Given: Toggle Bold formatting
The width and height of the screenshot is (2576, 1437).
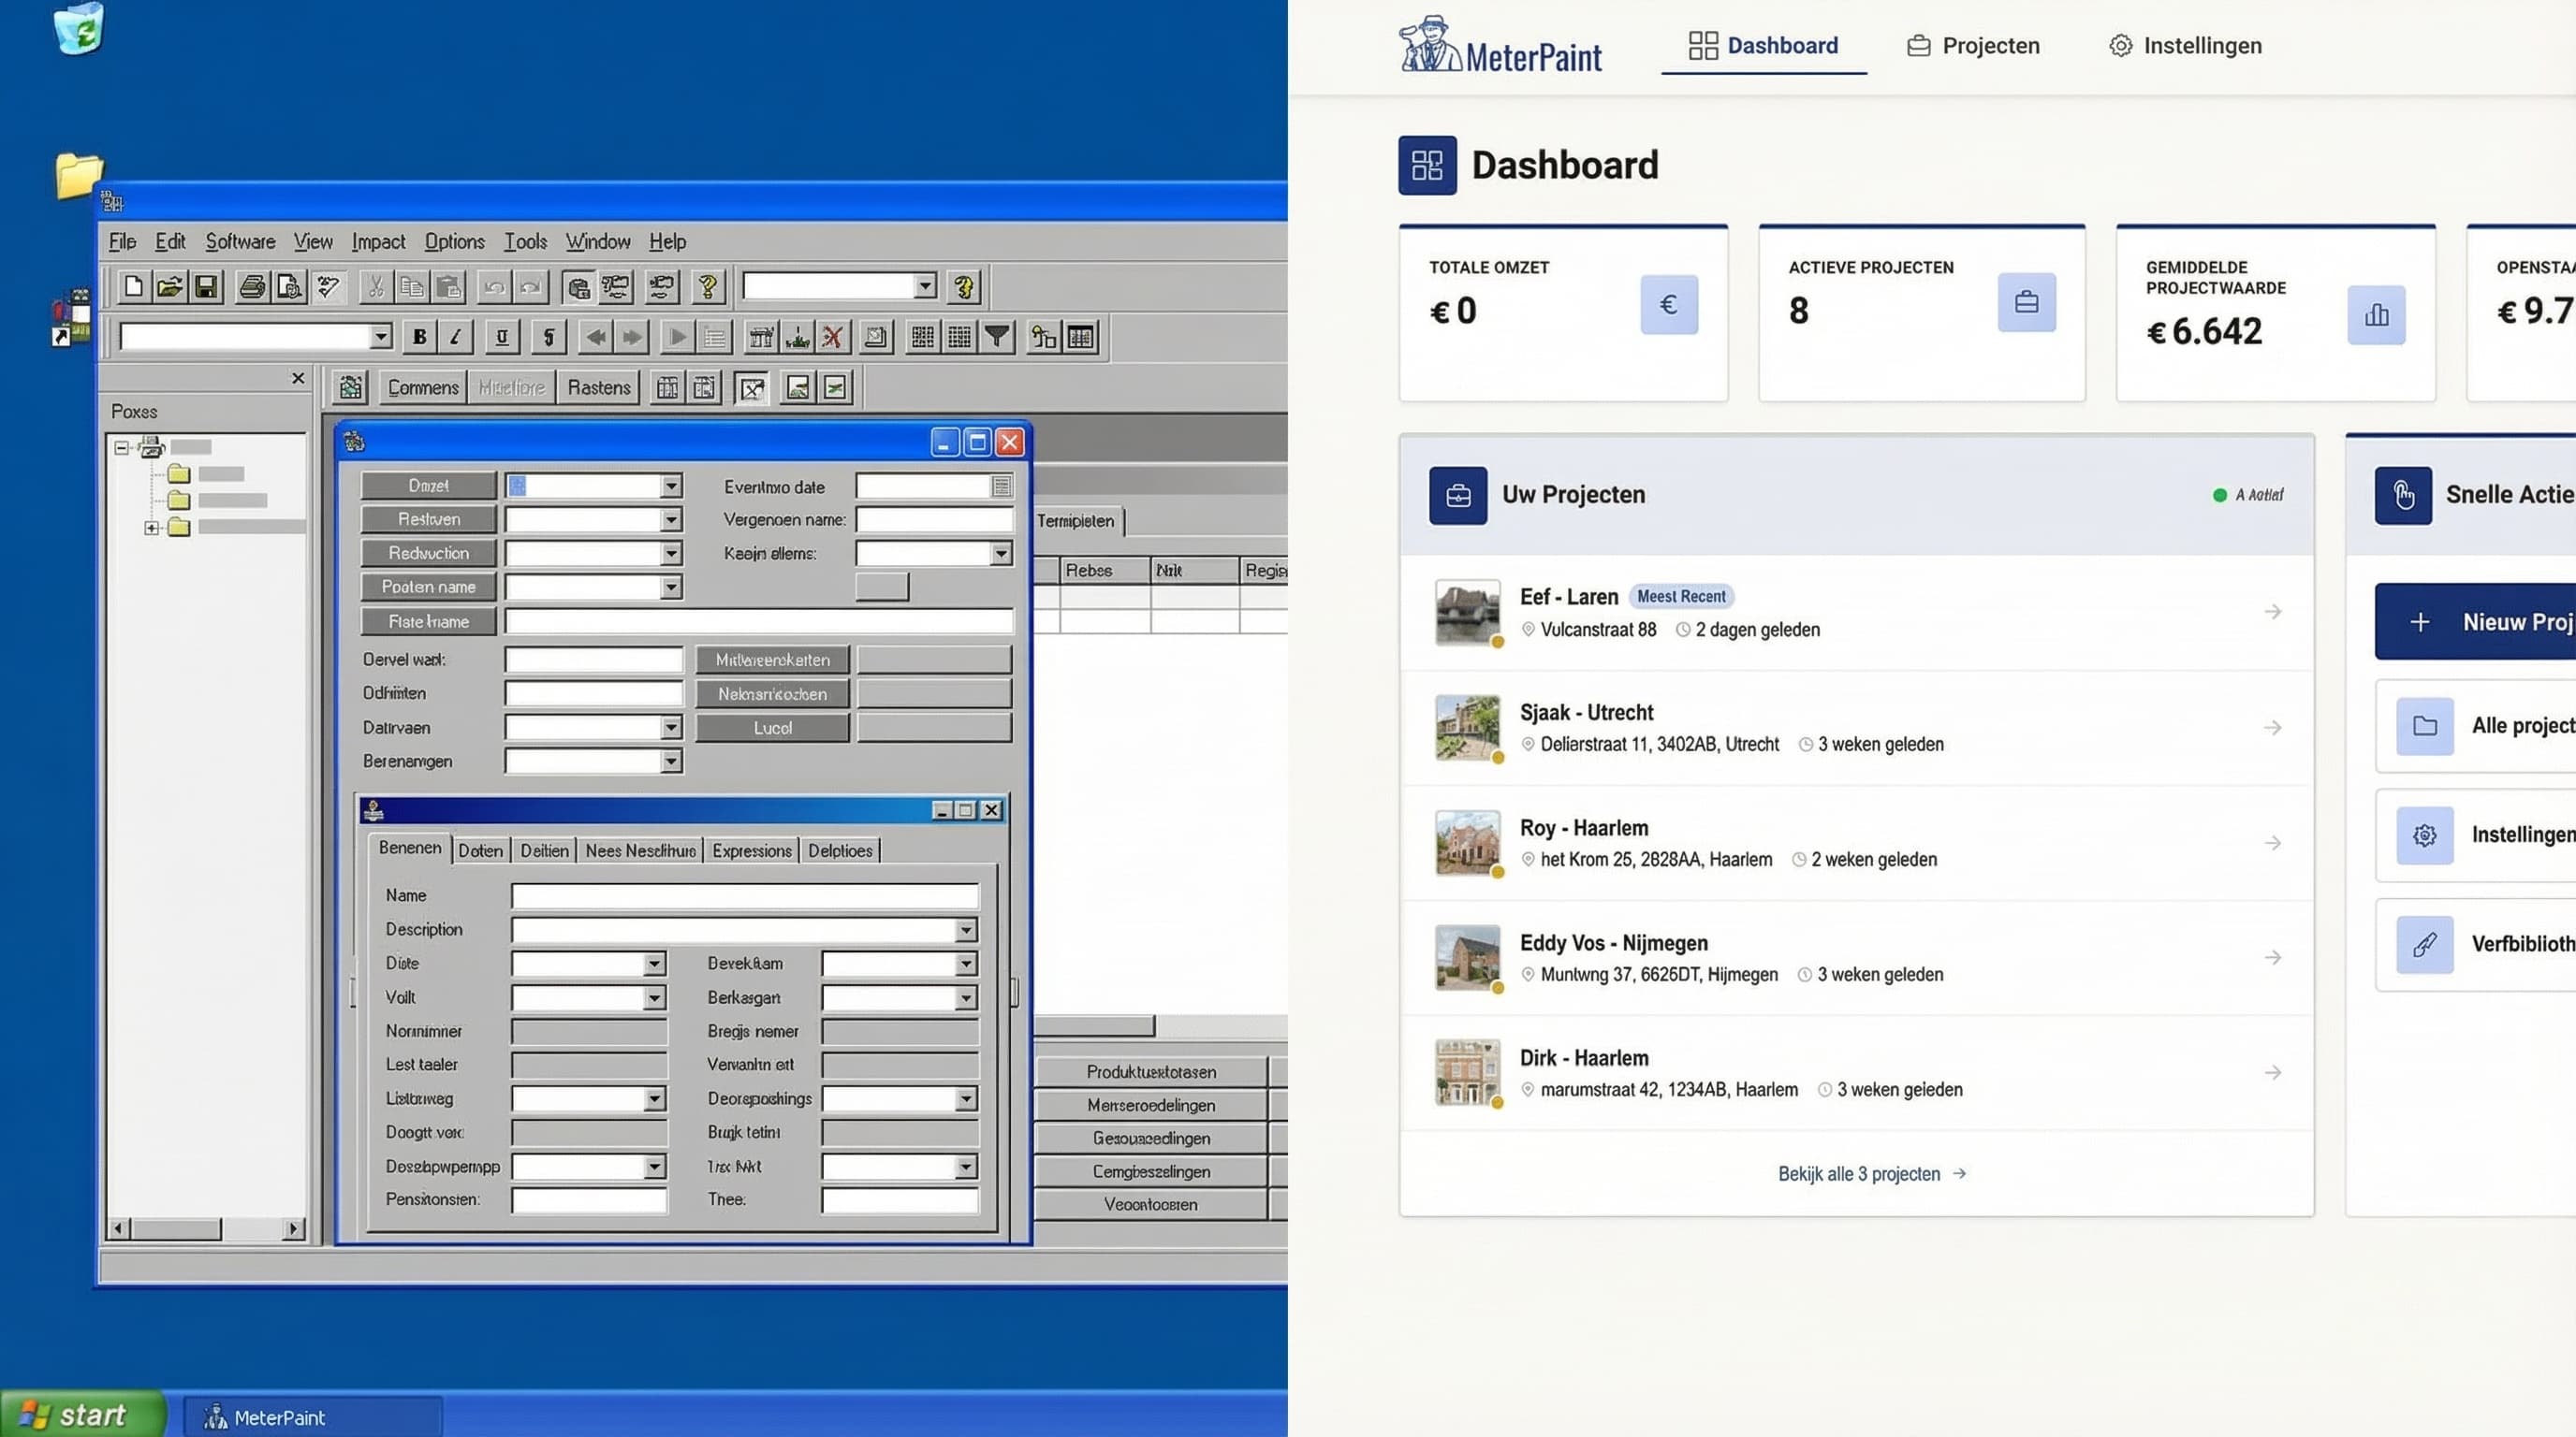Looking at the screenshot, I should (419, 337).
